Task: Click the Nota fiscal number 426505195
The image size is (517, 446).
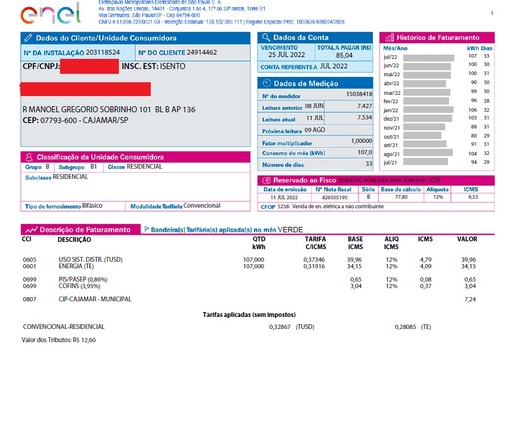Action: (335, 197)
